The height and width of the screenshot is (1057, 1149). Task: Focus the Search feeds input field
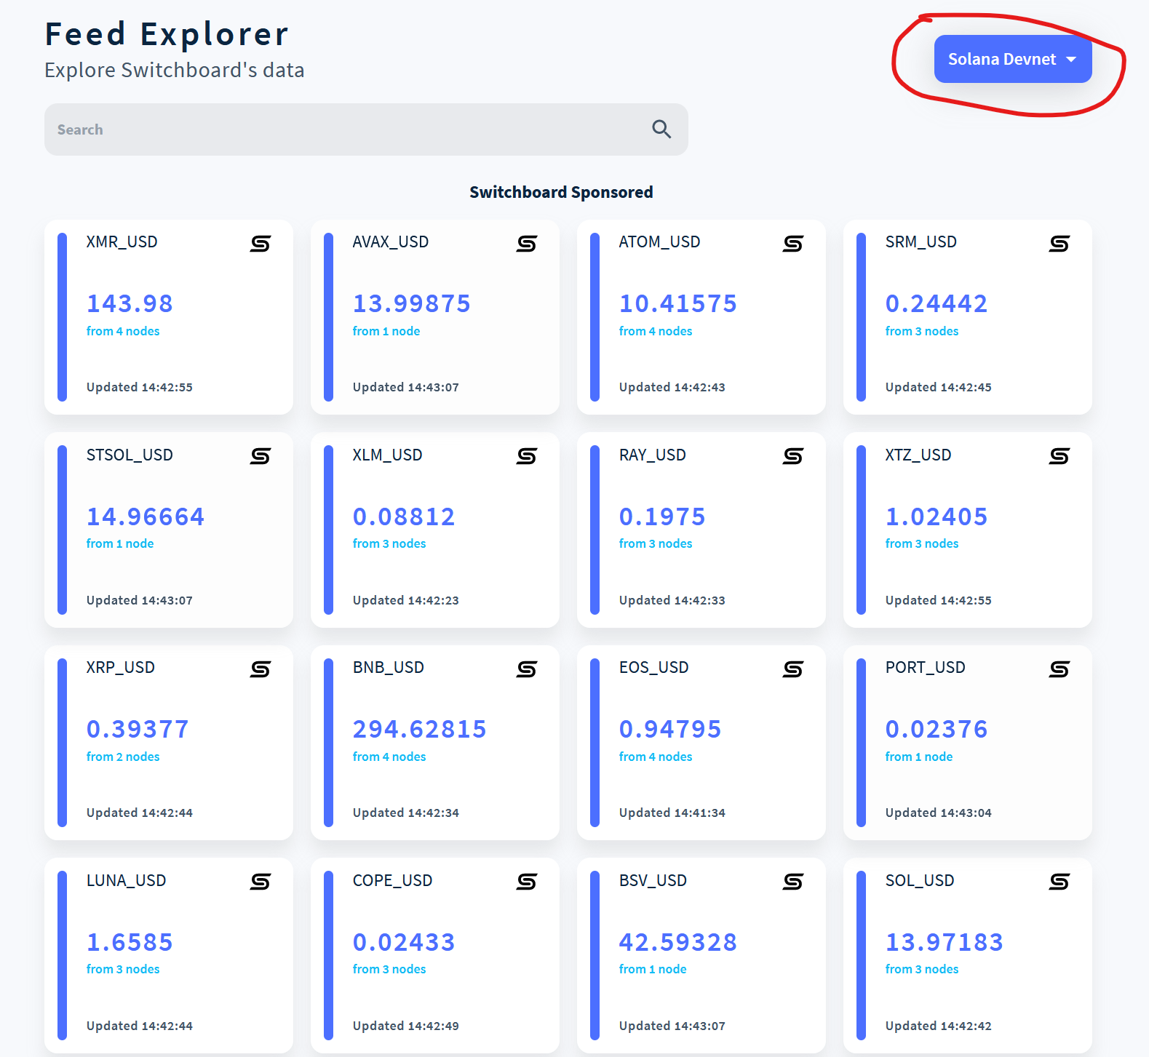pyautogui.click(x=366, y=129)
